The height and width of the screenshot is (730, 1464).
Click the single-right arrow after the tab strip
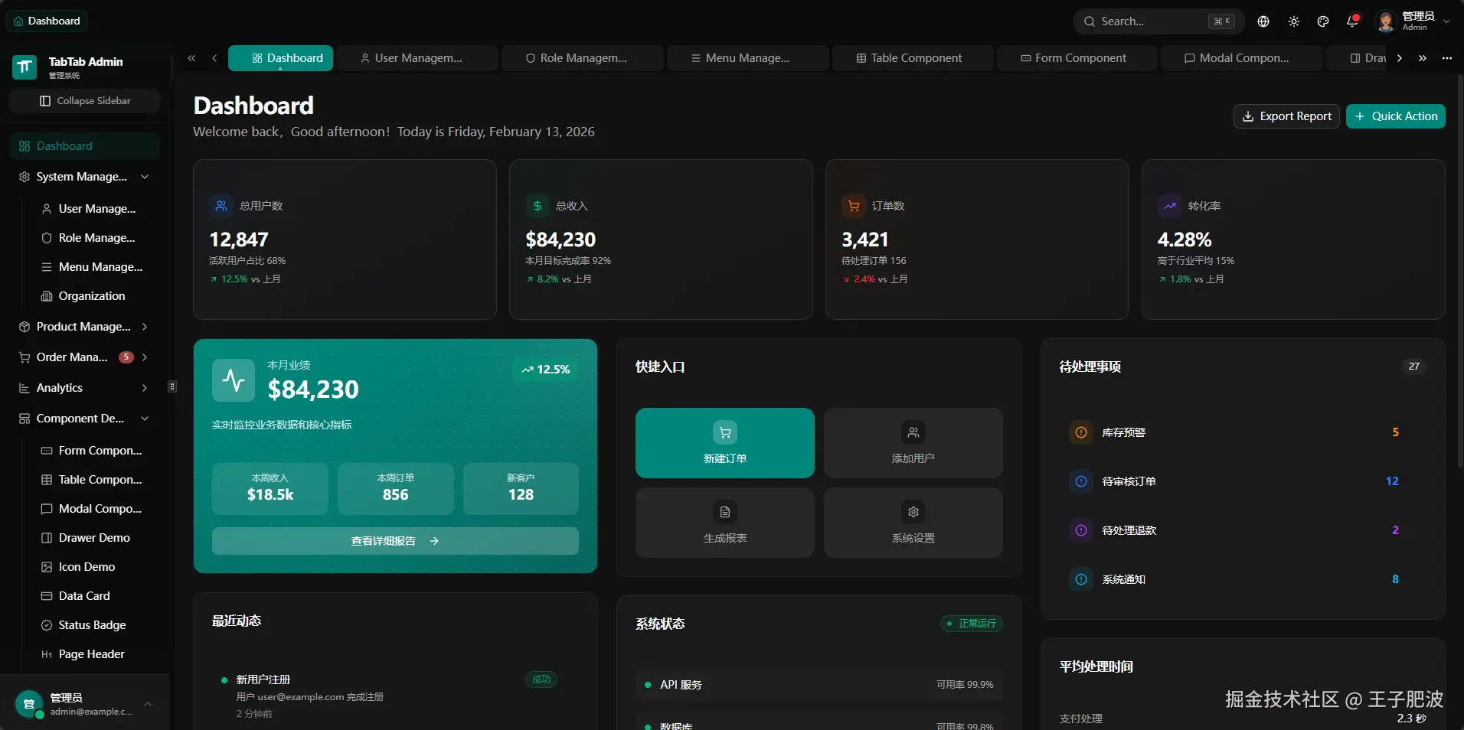click(1400, 58)
